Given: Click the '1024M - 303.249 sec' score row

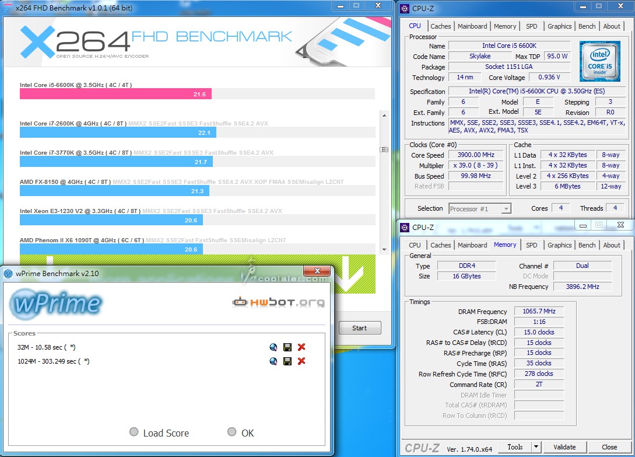Looking at the screenshot, I should click(54, 361).
